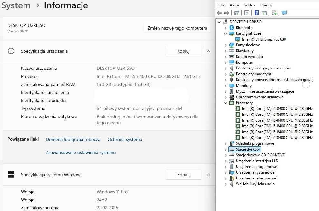Click the Komputer monitor icon in the tree
This screenshot has height=211, width=319.
tap(232, 62)
